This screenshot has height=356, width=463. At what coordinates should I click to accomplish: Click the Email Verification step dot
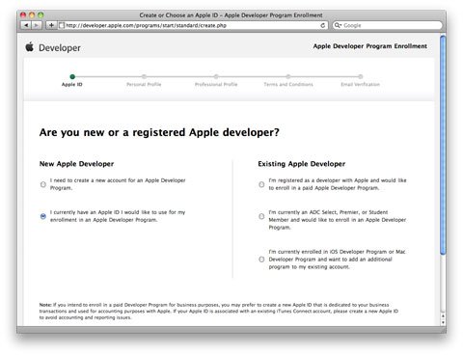coord(361,76)
